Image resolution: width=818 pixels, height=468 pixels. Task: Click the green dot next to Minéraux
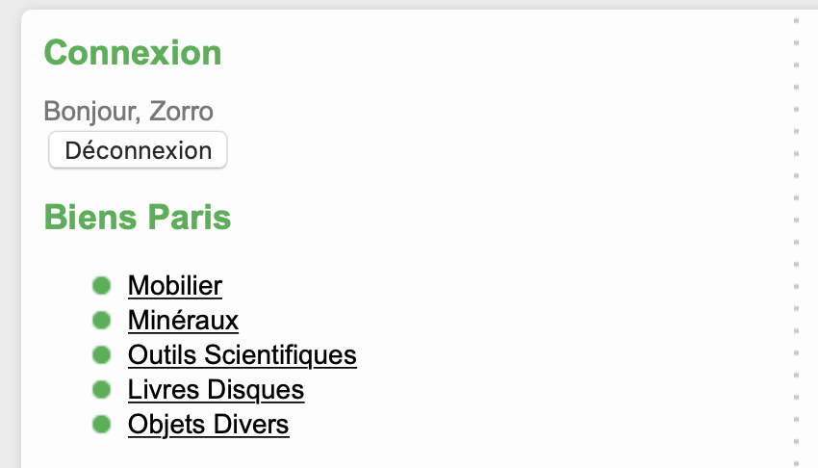tap(101, 321)
